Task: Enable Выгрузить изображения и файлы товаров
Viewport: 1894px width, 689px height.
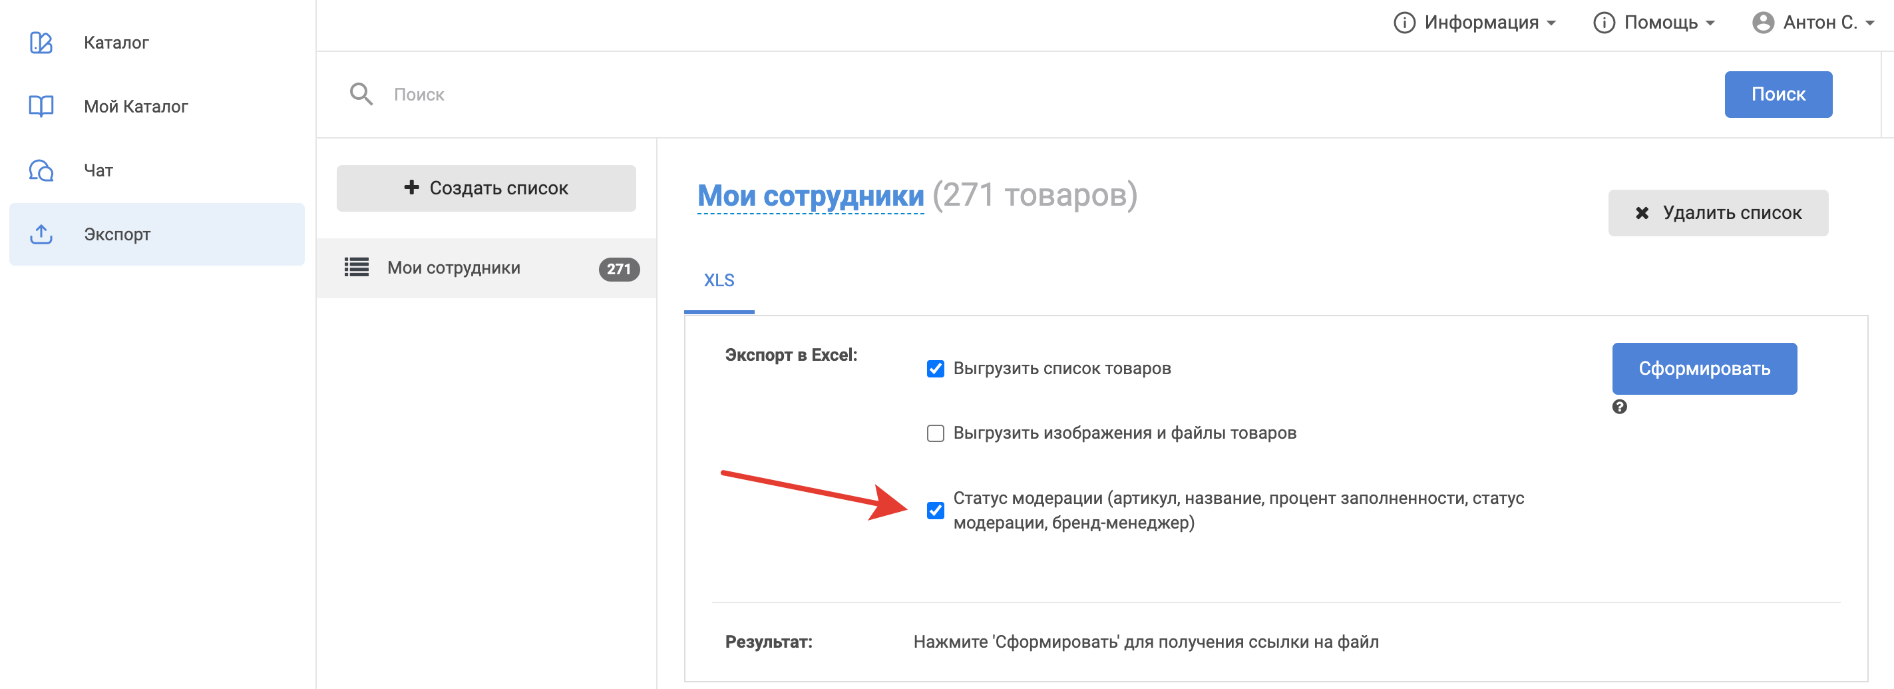Action: 935,433
